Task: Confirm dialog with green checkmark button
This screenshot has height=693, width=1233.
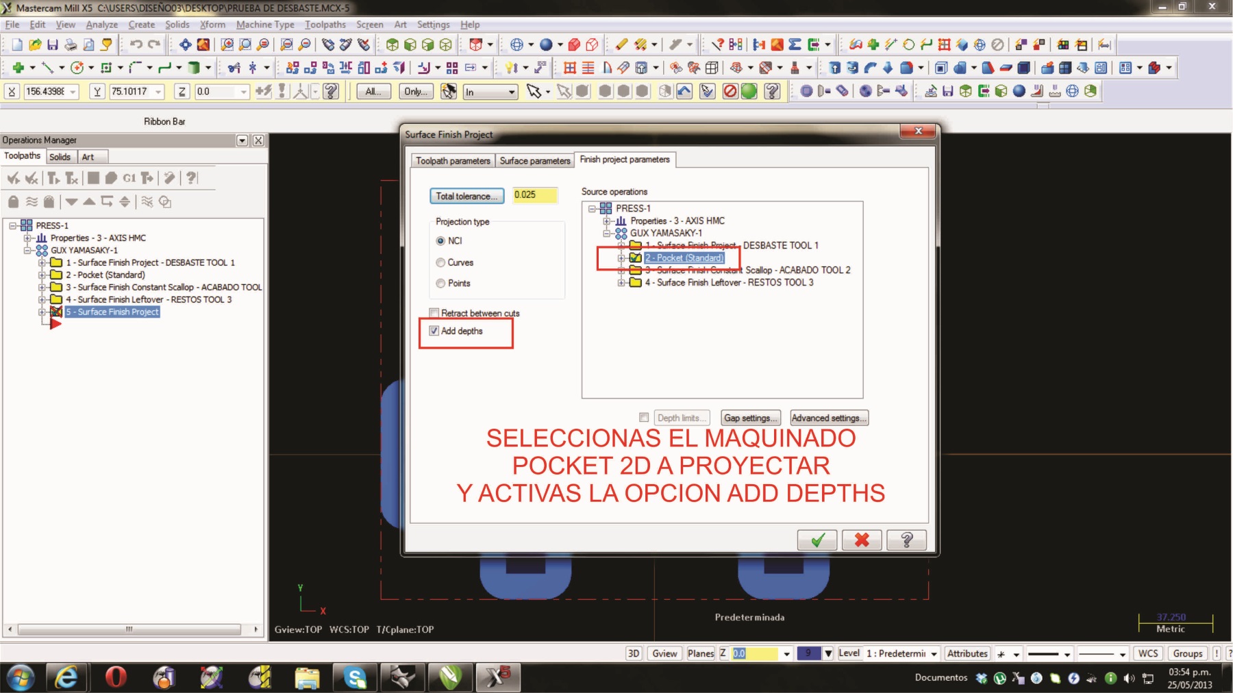Action: tap(817, 540)
